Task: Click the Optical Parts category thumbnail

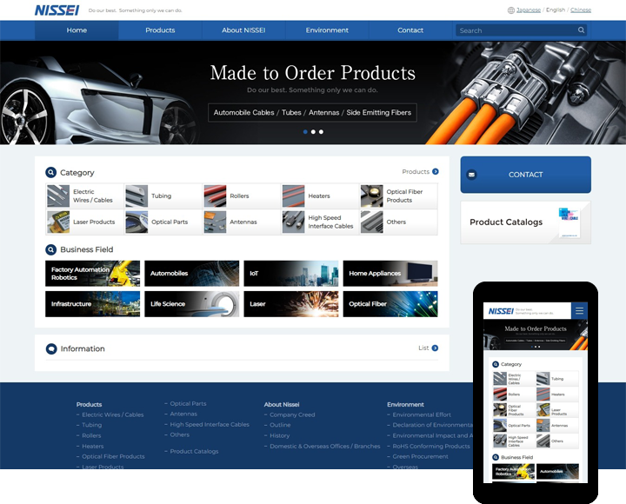Action: 137,222
